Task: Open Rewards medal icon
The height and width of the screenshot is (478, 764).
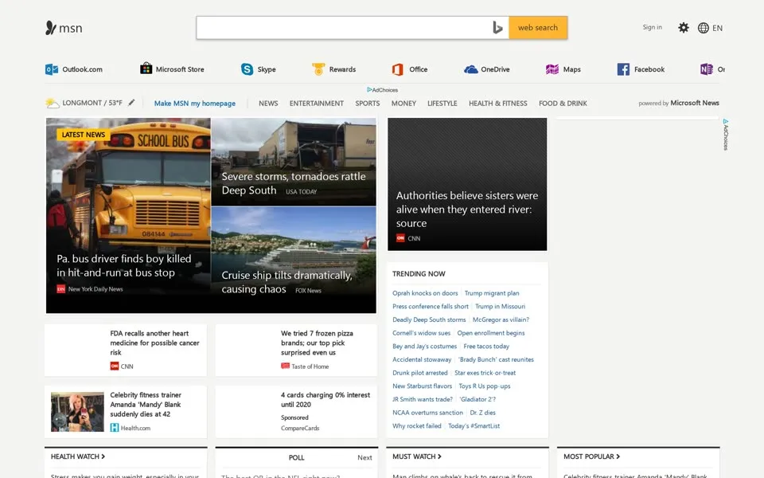Action: [x=318, y=69]
